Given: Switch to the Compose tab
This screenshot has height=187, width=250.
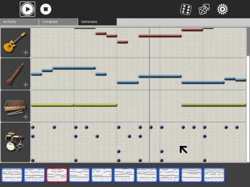Looking at the screenshot, I should coord(58,22).
